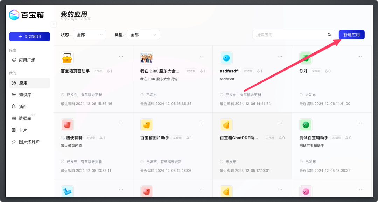Screen dimensions: 378x202
Task: Click the 应用广场 planet icon
Action: [14, 60]
